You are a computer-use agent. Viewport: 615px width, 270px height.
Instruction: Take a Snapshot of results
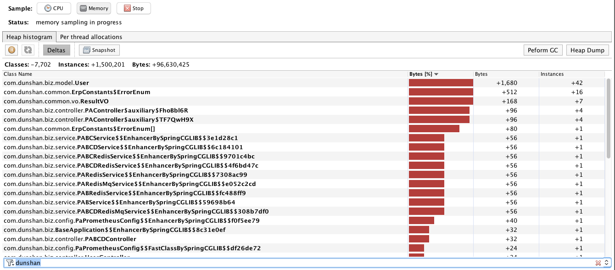100,50
